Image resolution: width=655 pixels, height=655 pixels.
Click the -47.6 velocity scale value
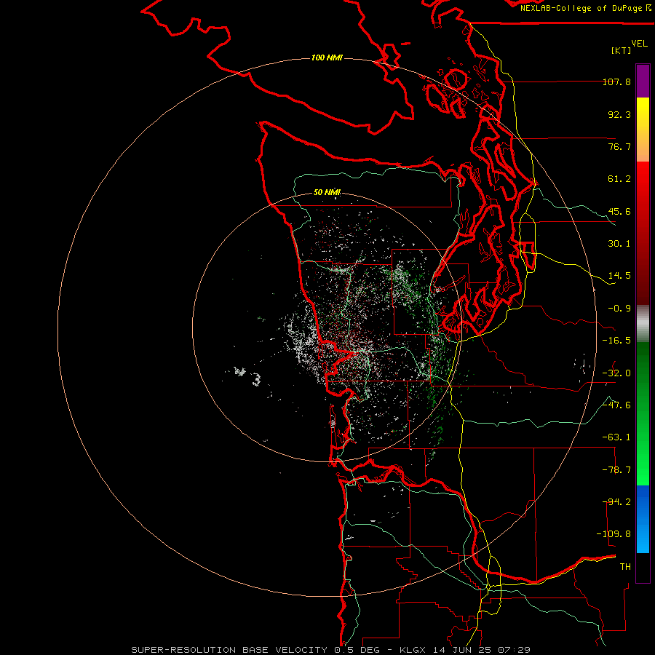(x=616, y=405)
